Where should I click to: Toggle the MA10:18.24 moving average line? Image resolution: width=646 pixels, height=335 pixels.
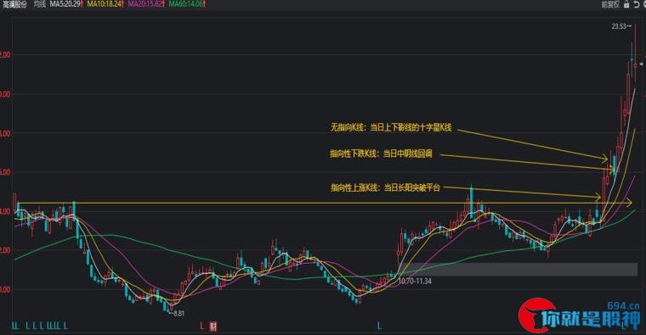[x=105, y=4]
